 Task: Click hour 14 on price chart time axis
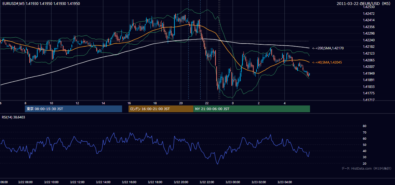pyautogui.click(x=103, y=103)
